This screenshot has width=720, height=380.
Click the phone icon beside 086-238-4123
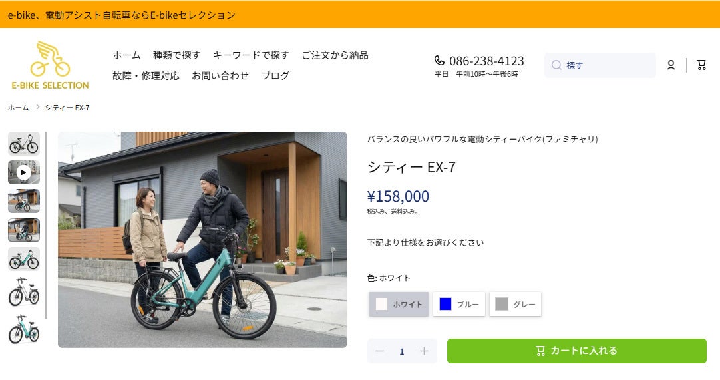coord(439,61)
